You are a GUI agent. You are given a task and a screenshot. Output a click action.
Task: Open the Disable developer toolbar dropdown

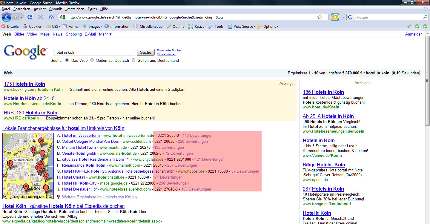[x=11, y=26]
